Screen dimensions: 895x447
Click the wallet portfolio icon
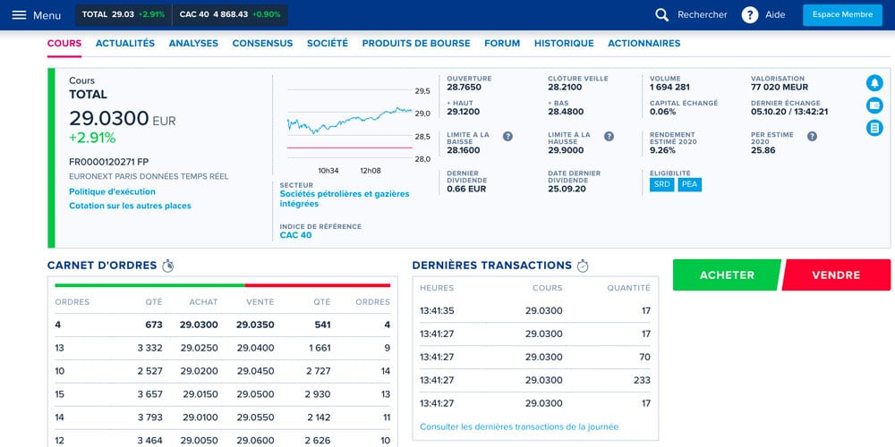coord(874,105)
